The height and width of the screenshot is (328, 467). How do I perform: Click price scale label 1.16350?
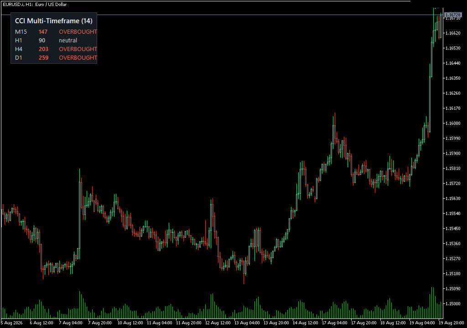tap(453, 78)
